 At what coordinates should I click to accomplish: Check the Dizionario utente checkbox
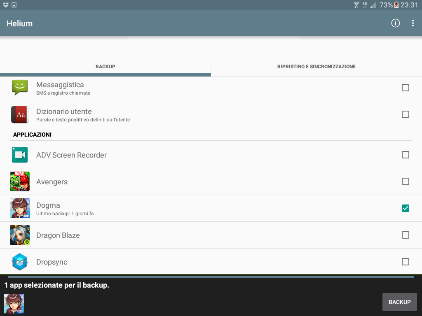point(406,114)
